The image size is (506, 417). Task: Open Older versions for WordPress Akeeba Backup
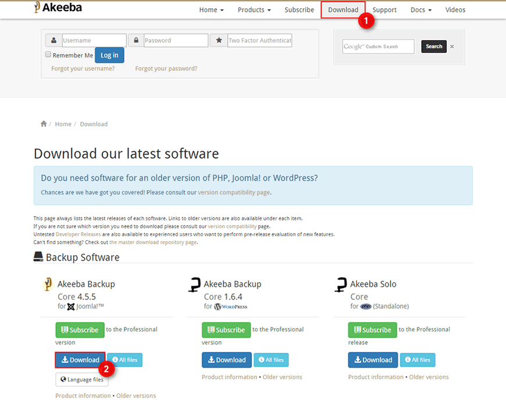click(282, 377)
